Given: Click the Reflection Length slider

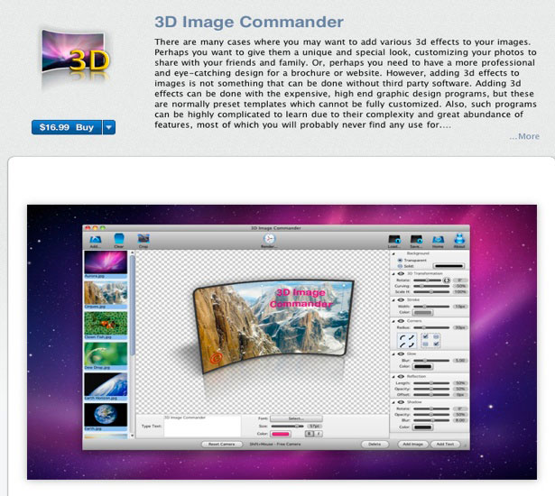Looking at the screenshot, I should click(431, 383).
